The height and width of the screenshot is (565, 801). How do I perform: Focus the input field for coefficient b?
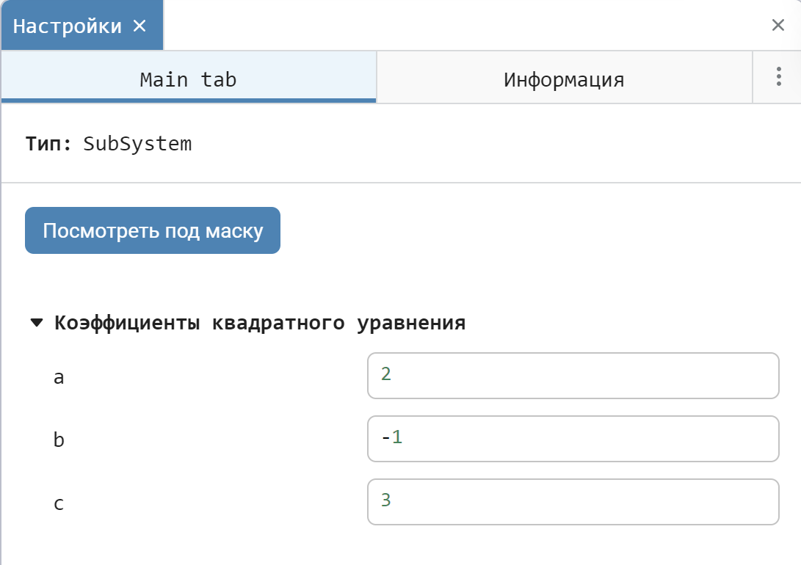click(573, 439)
